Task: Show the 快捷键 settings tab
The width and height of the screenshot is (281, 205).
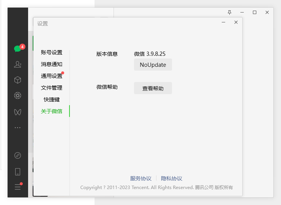Action: (x=52, y=99)
